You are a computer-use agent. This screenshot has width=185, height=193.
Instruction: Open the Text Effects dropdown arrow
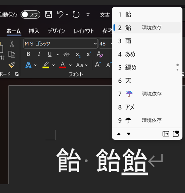pyautogui.click(x=35, y=65)
